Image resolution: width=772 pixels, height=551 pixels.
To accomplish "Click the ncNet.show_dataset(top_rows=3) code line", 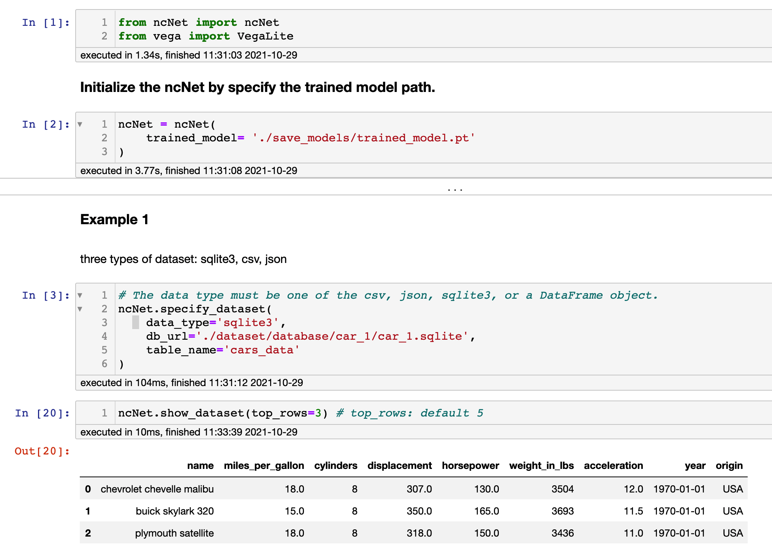I will (222, 413).
